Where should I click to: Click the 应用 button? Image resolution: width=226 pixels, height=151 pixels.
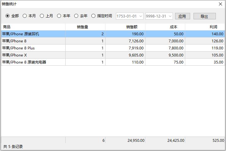click(182, 16)
